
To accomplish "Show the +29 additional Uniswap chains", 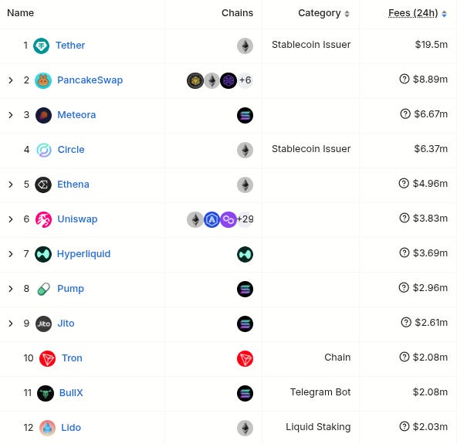I will point(245,219).
